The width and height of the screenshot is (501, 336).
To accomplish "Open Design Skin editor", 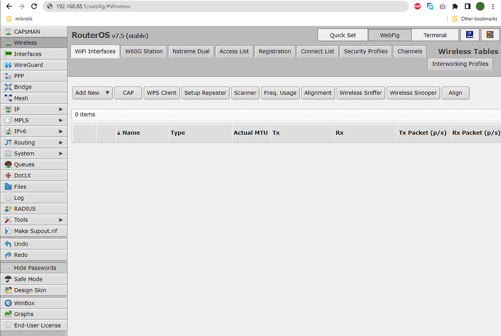I will [x=34, y=290].
